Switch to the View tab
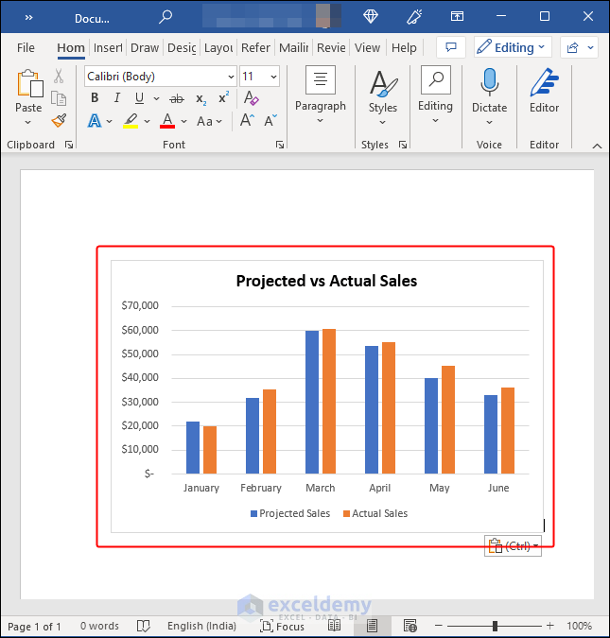 367,47
